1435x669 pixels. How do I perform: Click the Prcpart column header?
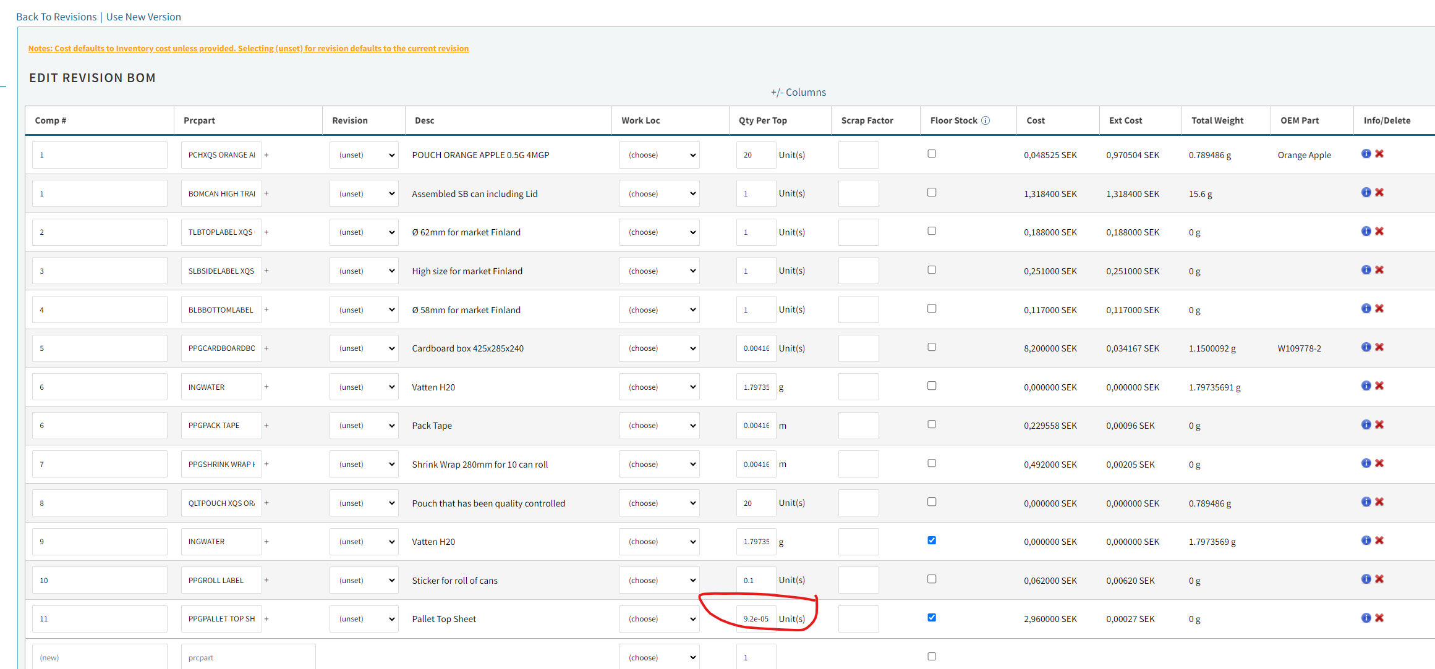[x=199, y=120]
